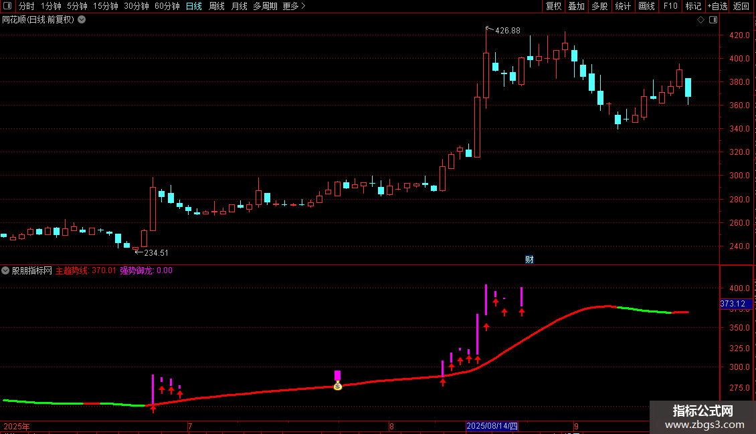Click the 复权 adjustment button
This screenshot has width=756, height=434.
coord(553,6)
